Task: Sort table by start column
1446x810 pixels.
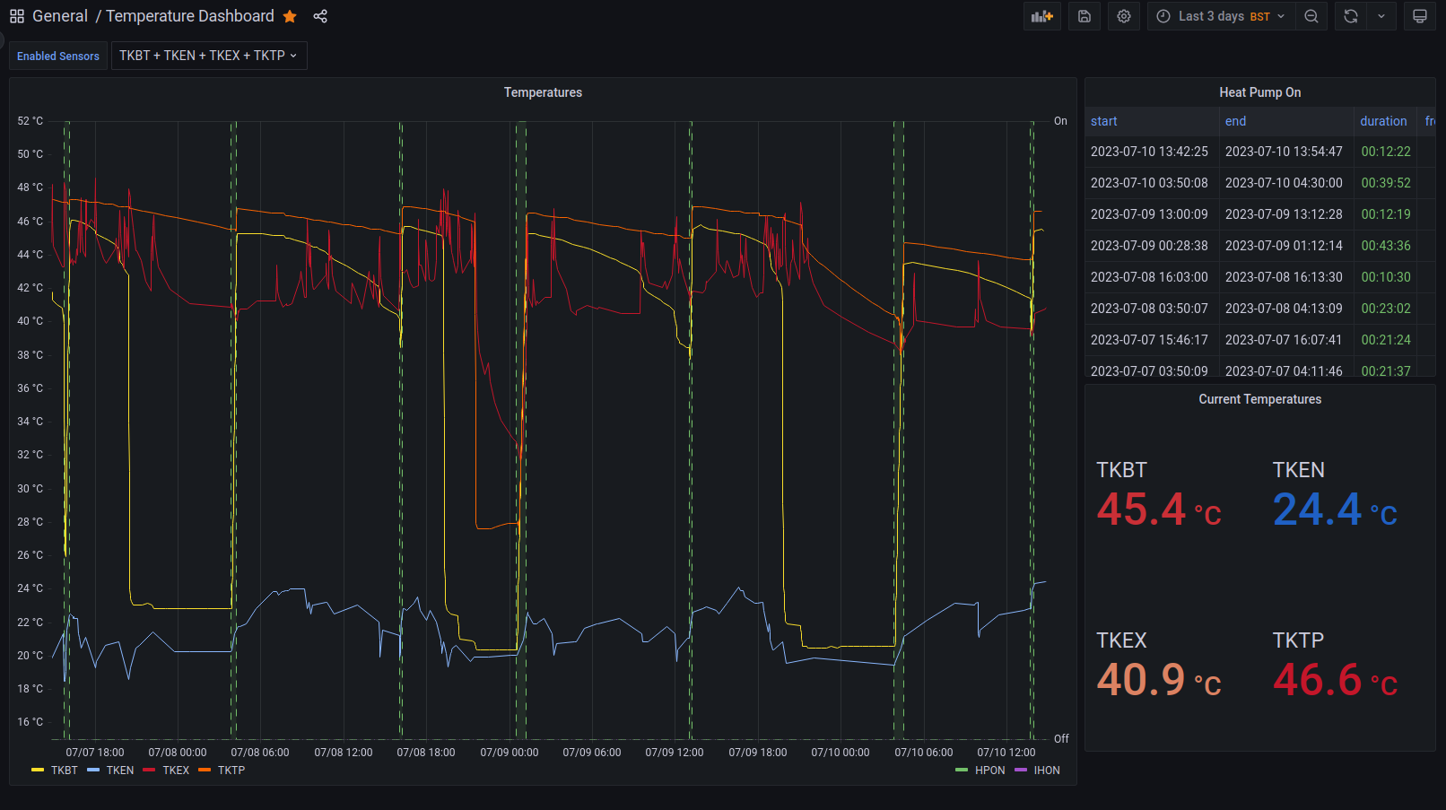Action: (x=1104, y=121)
